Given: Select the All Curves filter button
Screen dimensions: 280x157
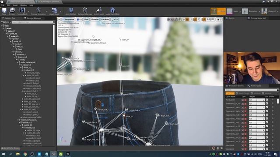Looking at the screenshot, I should tap(230, 93).
